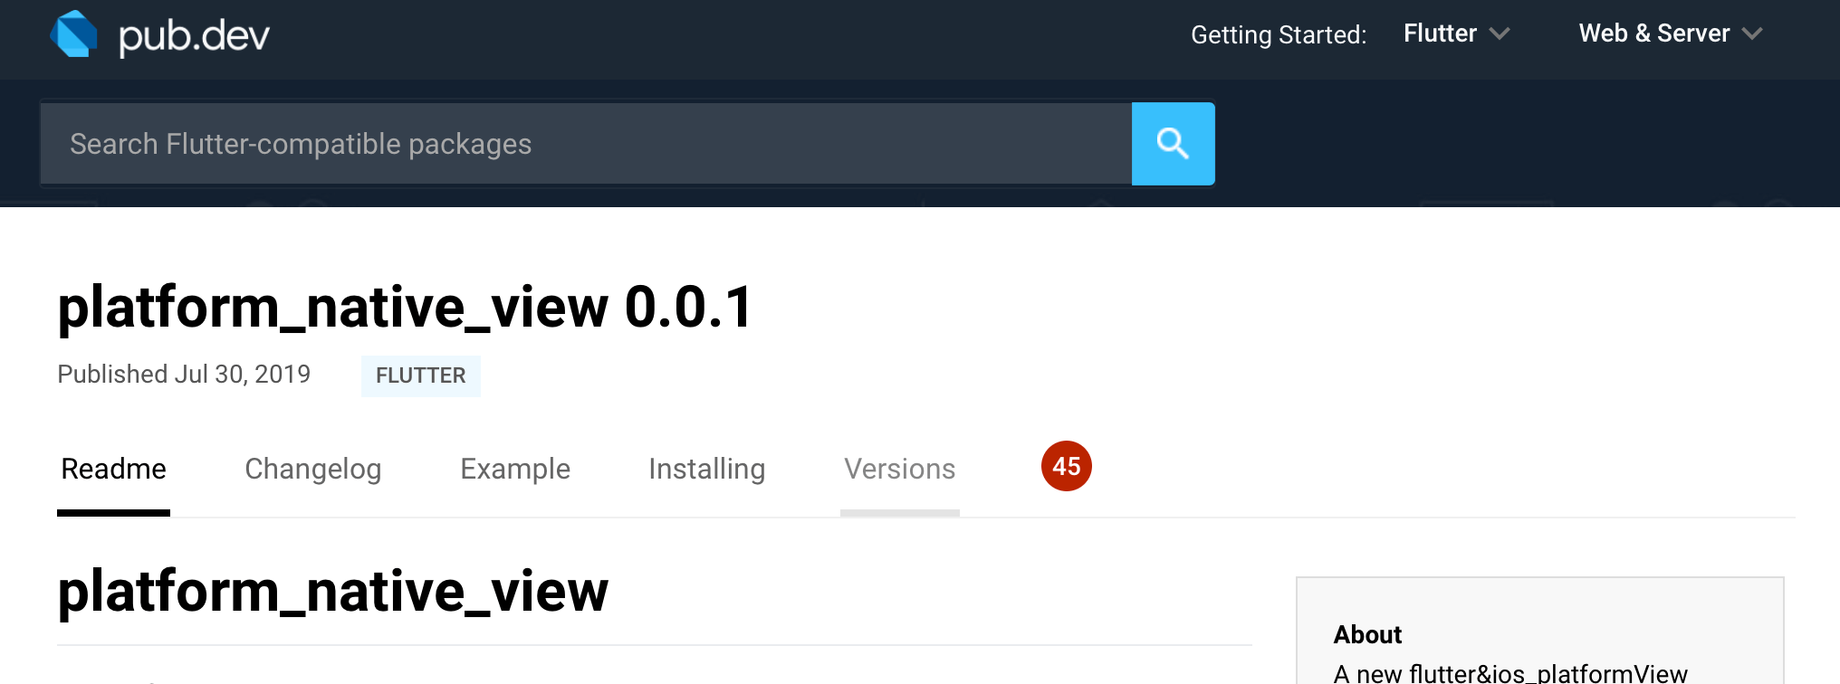Open the pub.dev home text link
Screen dimensions: 1840x684
[194, 36]
